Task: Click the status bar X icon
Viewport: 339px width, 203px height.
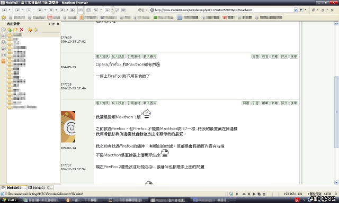Action: coord(249,194)
